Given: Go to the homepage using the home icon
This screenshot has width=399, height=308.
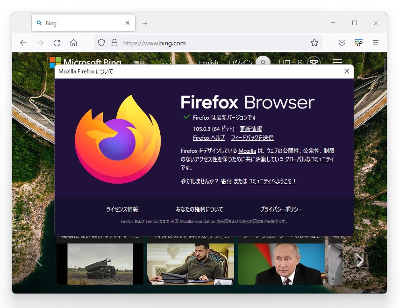Looking at the screenshot, I should (74, 43).
